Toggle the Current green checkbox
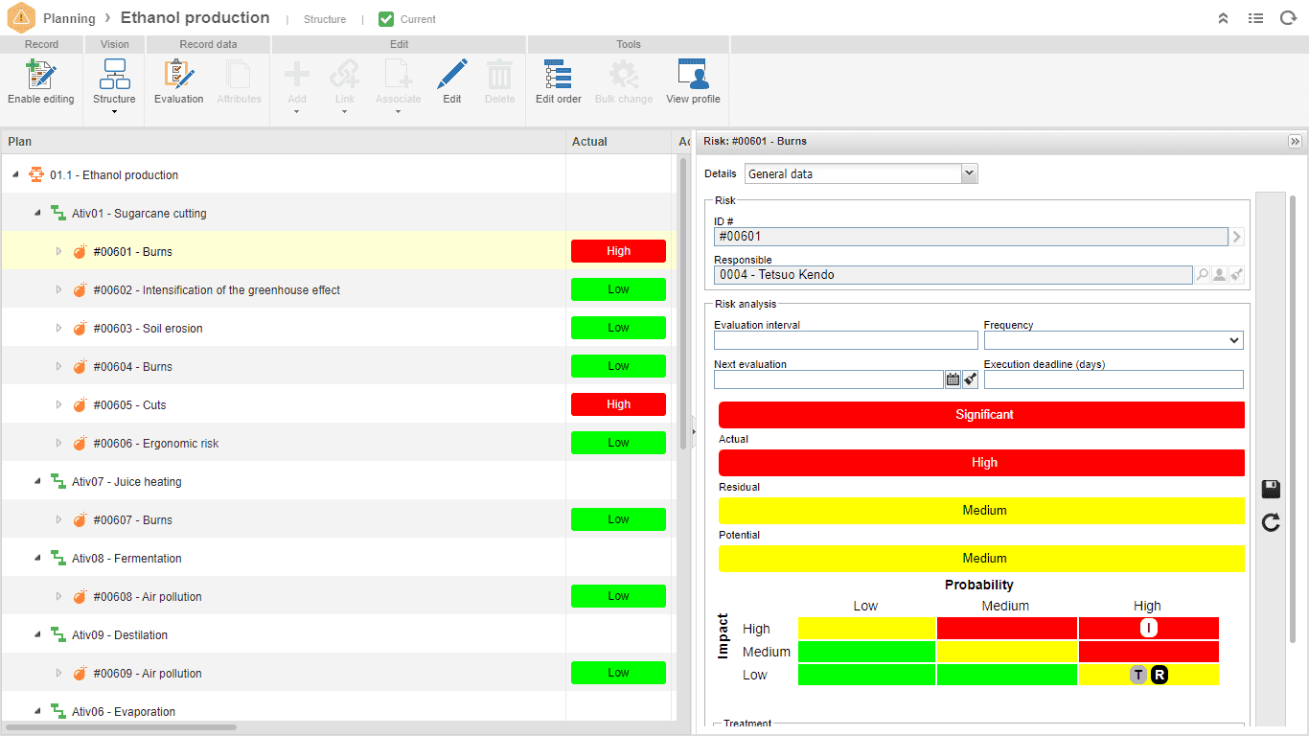 (x=386, y=19)
